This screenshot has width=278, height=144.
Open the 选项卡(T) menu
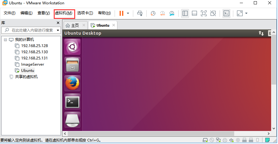click(85, 13)
